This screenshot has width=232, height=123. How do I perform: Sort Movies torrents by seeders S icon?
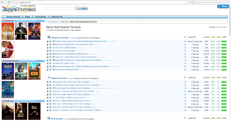[214, 37]
